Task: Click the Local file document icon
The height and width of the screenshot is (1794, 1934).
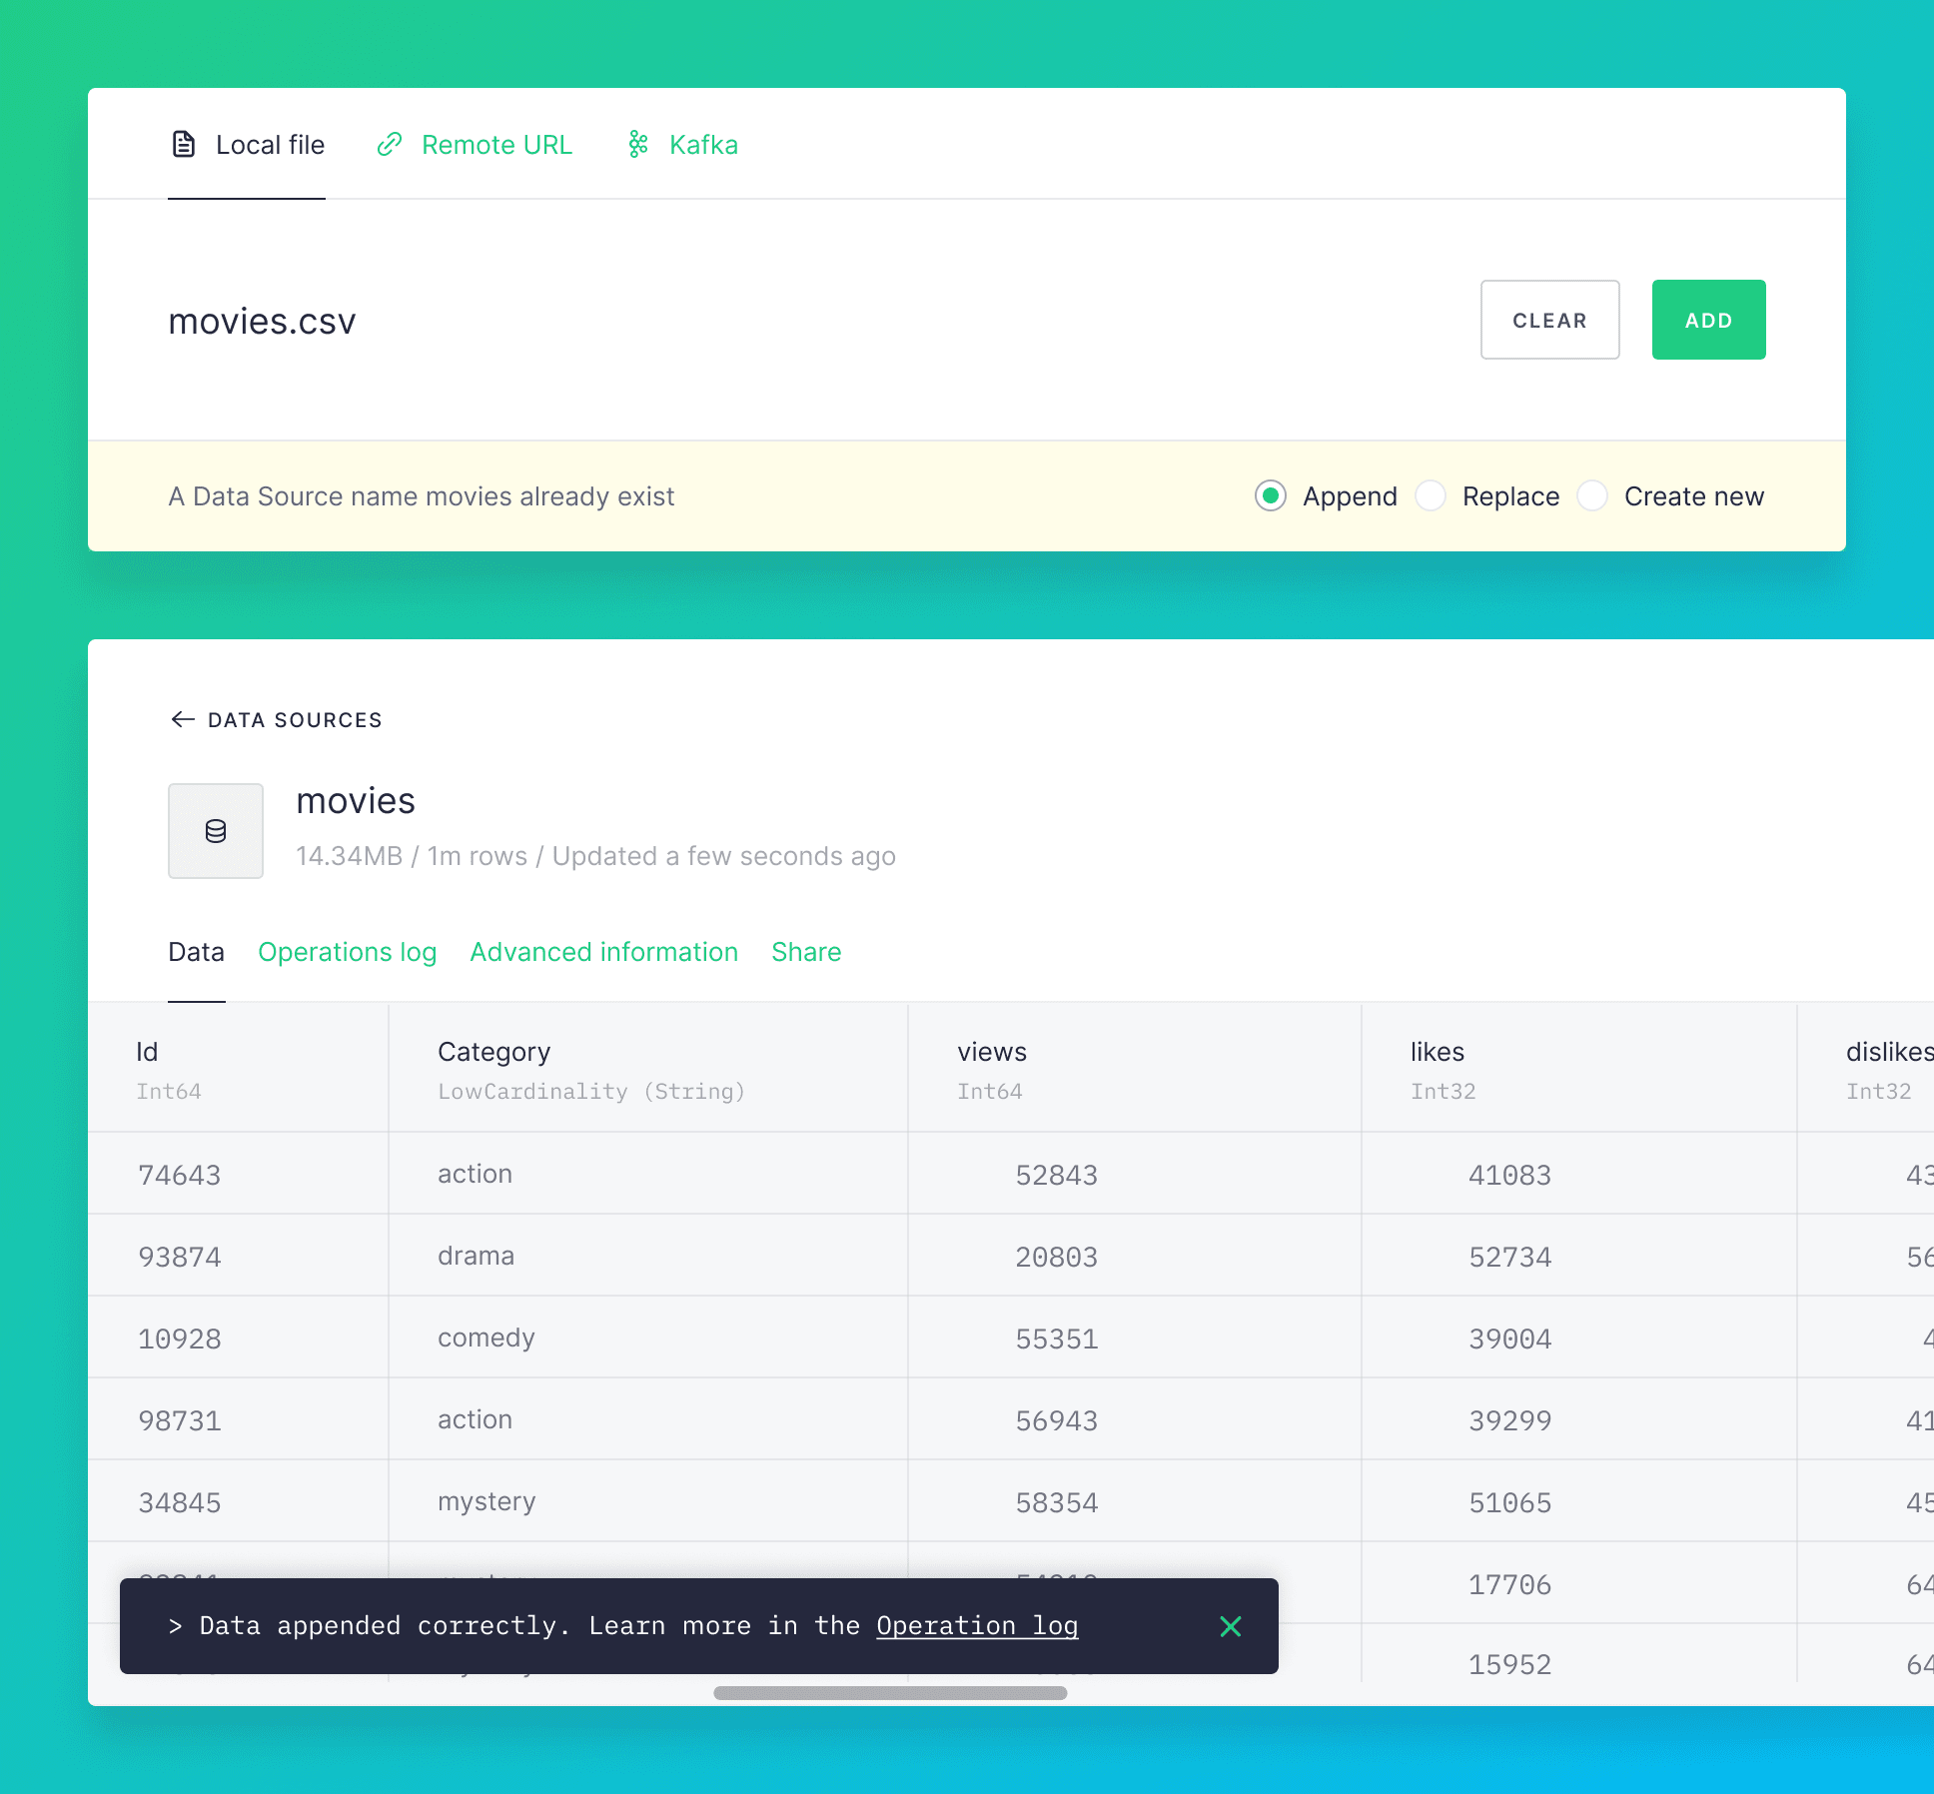Action: click(182, 143)
